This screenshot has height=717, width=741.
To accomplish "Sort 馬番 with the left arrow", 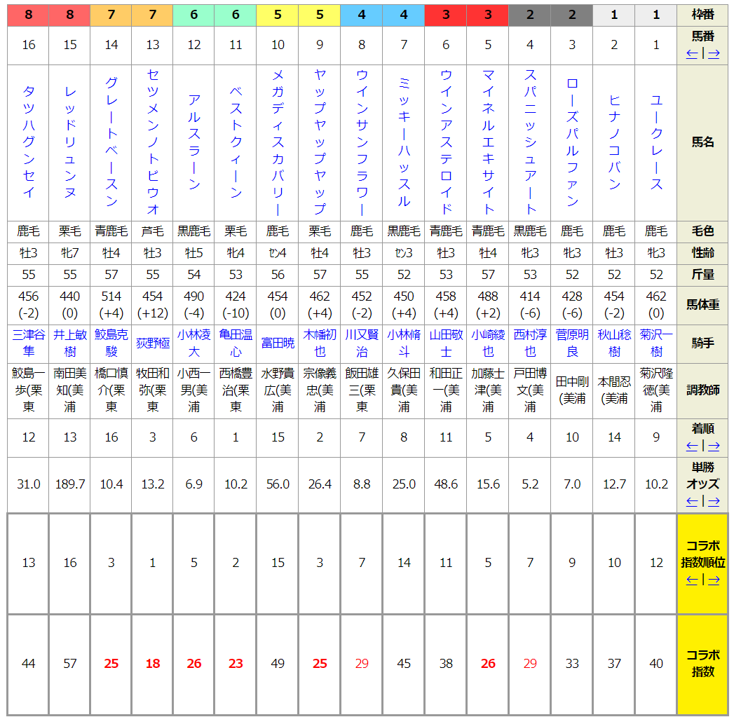I will coord(692,54).
